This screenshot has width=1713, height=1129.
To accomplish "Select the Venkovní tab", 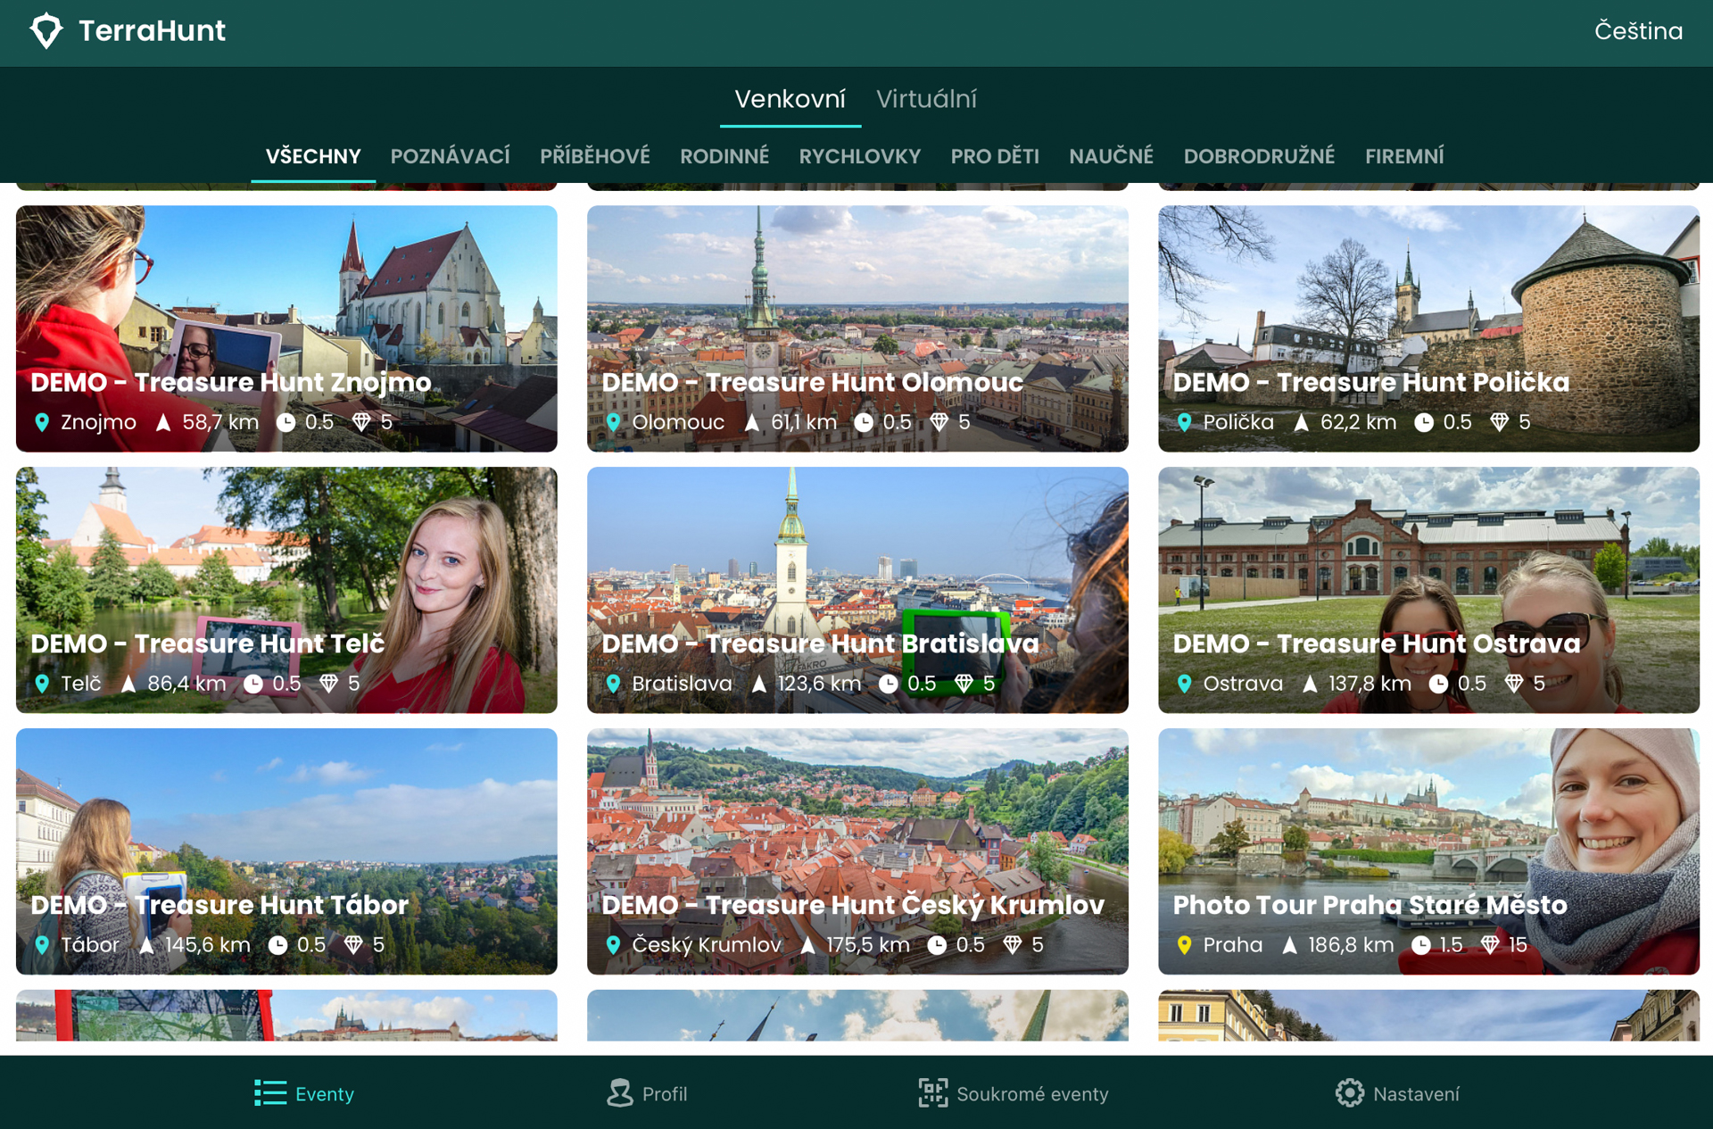I will click(x=790, y=99).
